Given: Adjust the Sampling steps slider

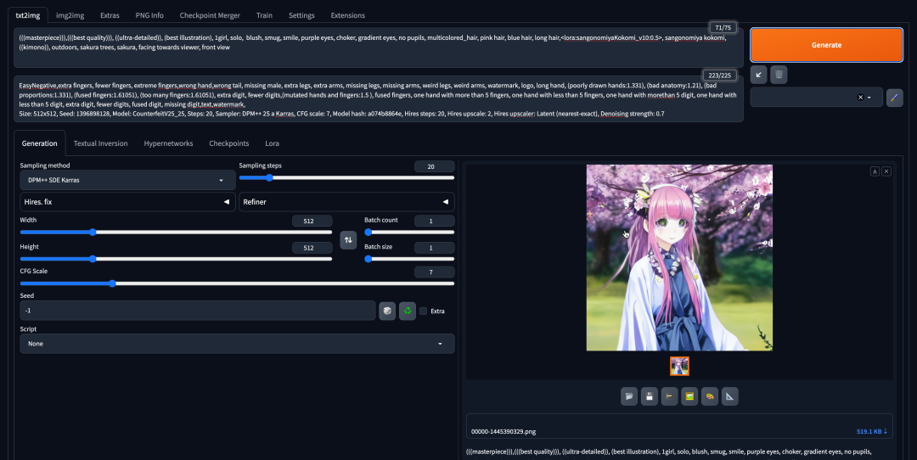Looking at the screenshot, I should pos(346,177).
